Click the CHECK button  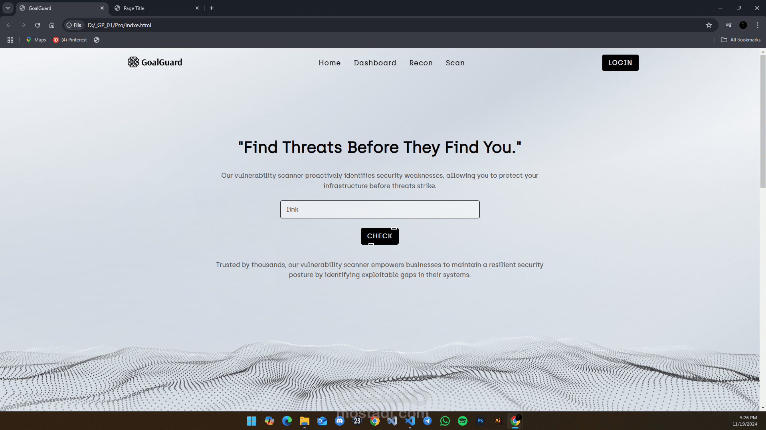click(x=380, y=236)
